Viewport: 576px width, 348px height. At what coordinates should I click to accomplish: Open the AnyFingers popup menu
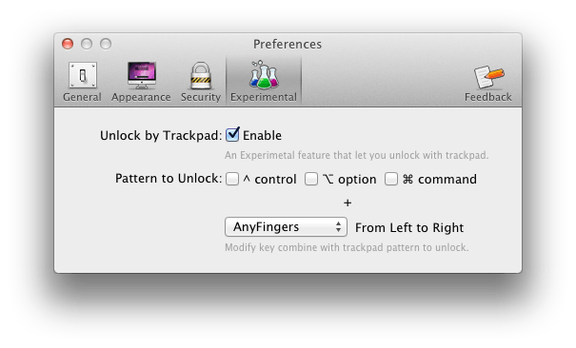pos(286,226)
